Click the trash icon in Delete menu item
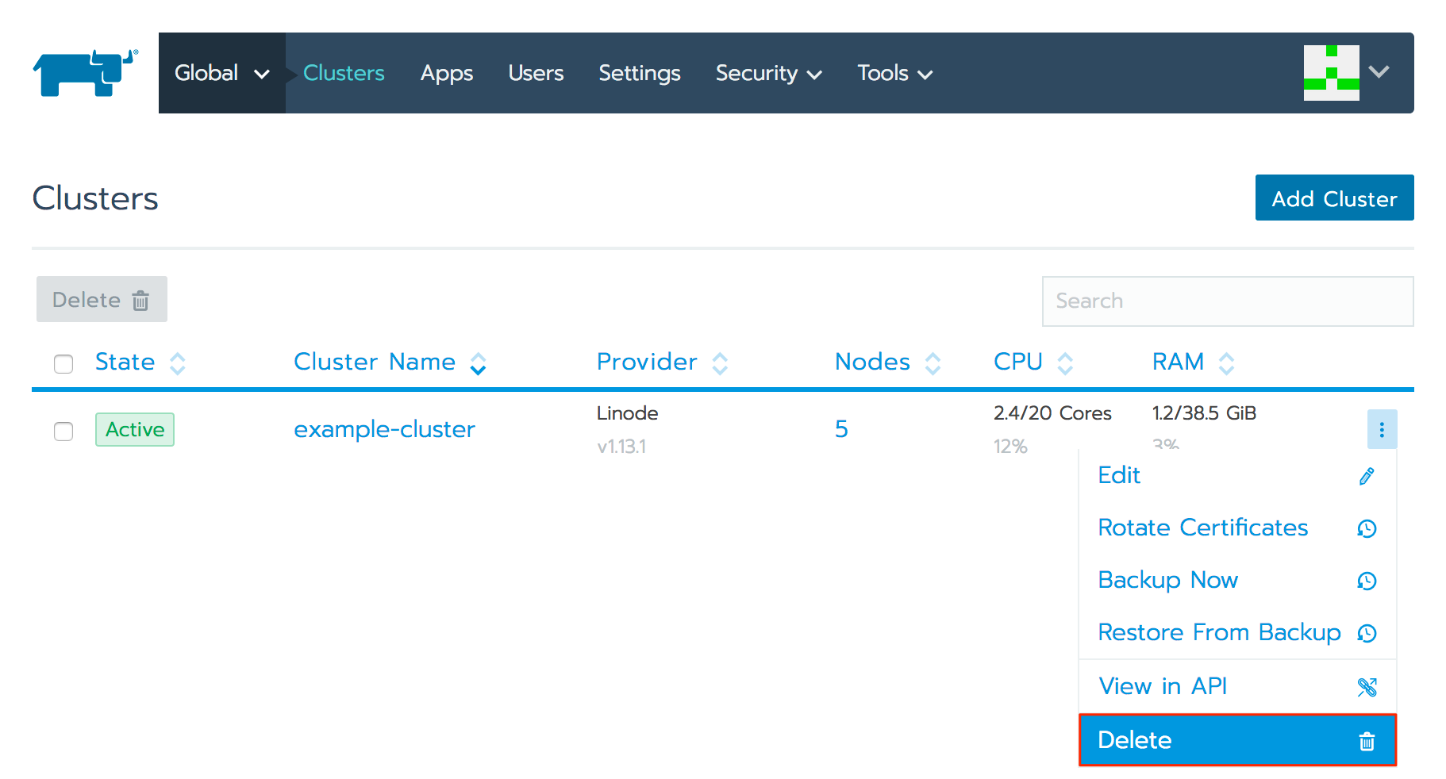This screenshot has width=1446, height=779. point(1366,741)
